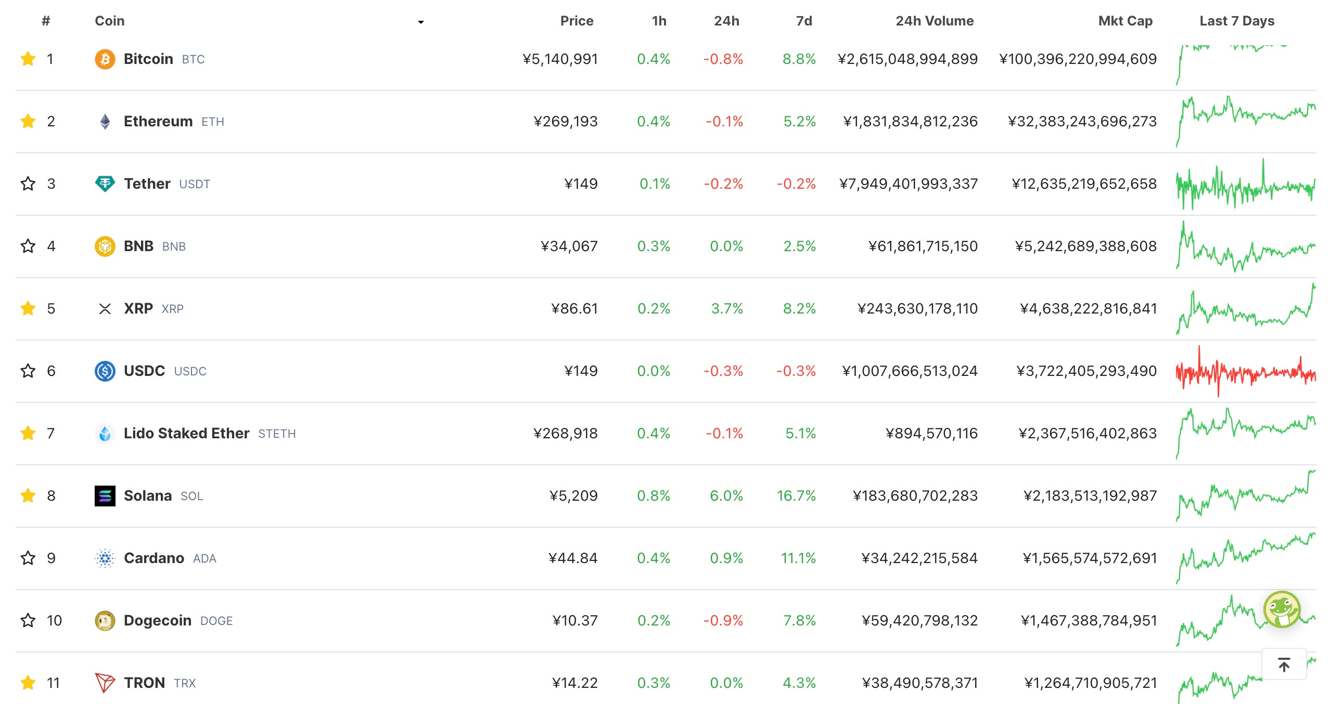Click TRON market cap ¥1,264,710,905,721

(1091, 683)
